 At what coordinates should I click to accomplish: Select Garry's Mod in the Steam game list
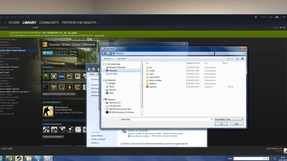[x=4, y=72]
